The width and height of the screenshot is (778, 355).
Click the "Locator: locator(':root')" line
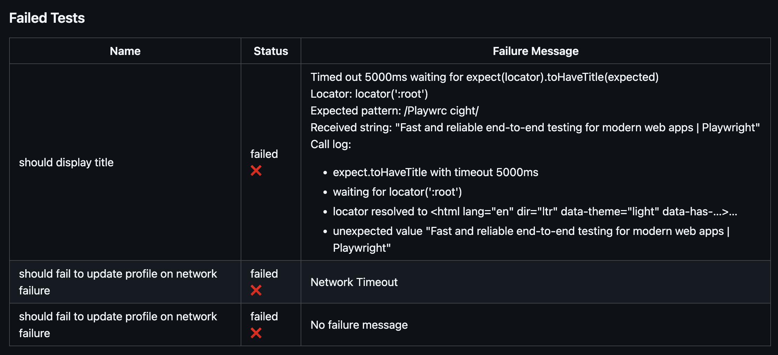tap(369, 94)
